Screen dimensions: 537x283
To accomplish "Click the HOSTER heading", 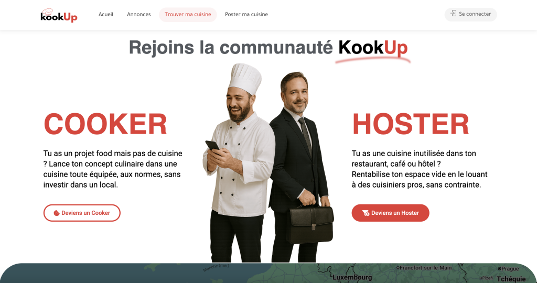I will pos(411,124).
